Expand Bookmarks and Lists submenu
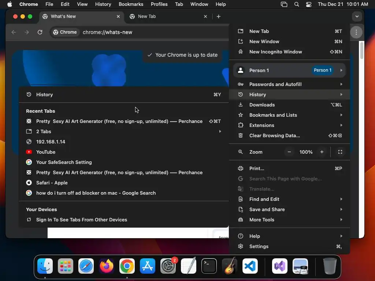 coord(290,115)
